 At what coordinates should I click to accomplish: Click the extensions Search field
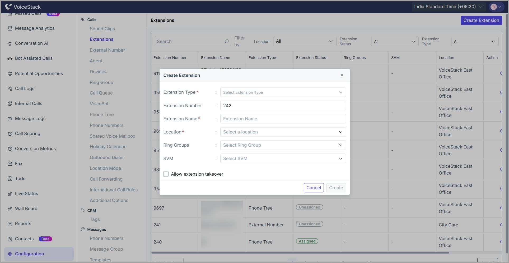point(193,41)
